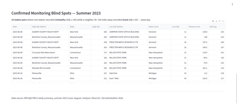Sort by the Date column header

[x=21, y=27]
